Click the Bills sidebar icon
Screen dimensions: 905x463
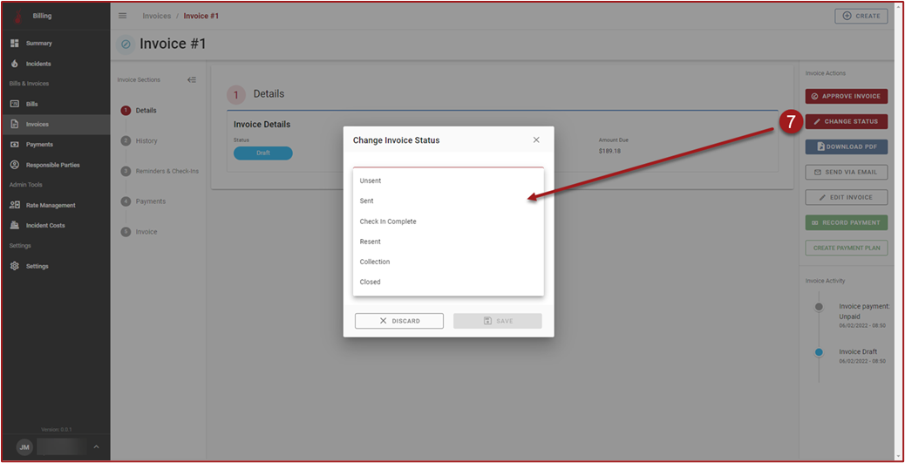[x=15, y=104]
